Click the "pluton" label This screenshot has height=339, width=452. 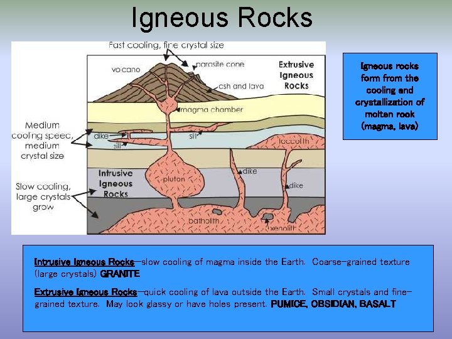tap(174, 179)
